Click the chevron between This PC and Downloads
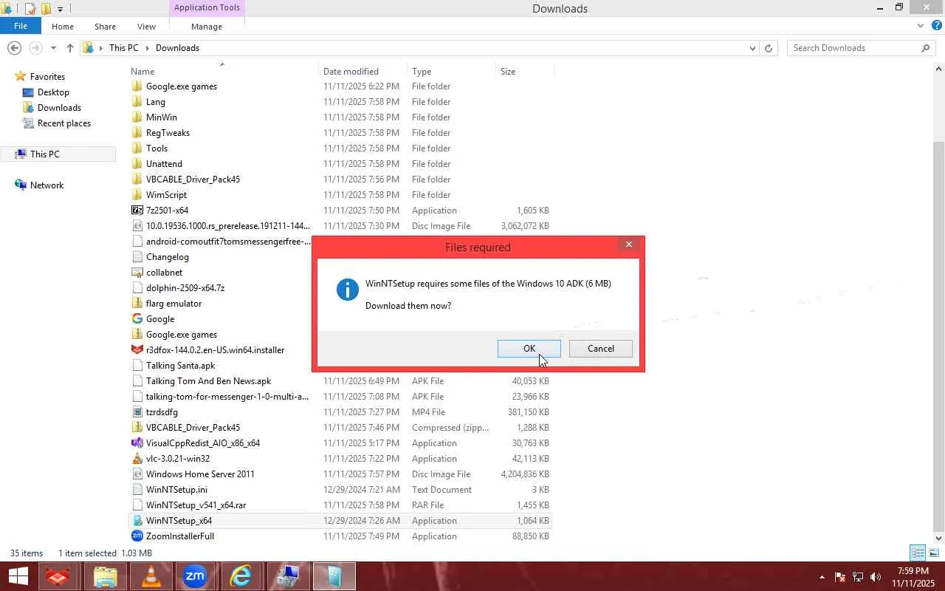 pyautogui.click(x=148, y=48)
